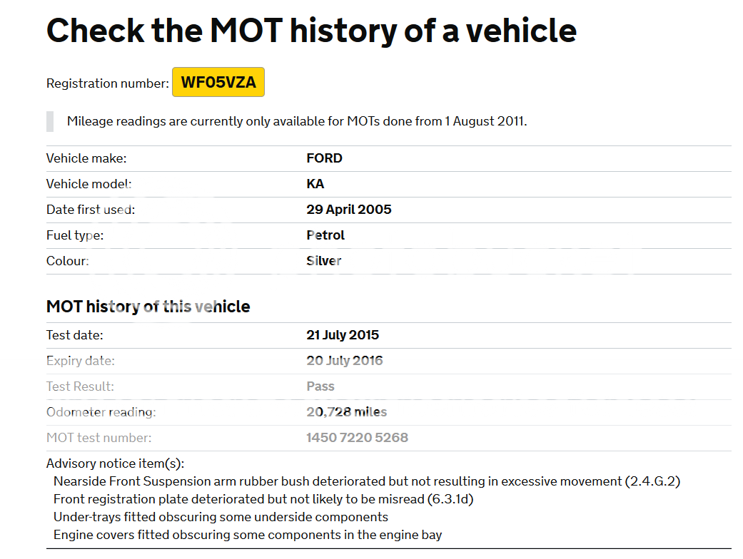Click the test date '21 July 2015'
The image size is (743, 559).
[x=343, y=335]
